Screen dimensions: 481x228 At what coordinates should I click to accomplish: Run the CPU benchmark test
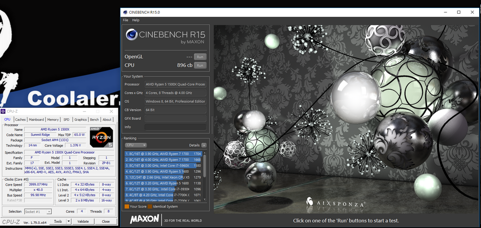click(x=200, y=65)
